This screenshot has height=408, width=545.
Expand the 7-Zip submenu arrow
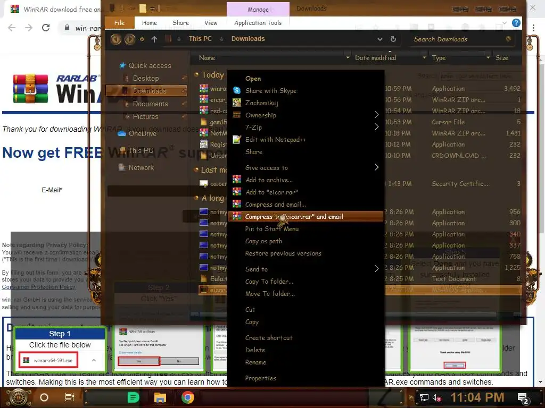pos(376,127)
